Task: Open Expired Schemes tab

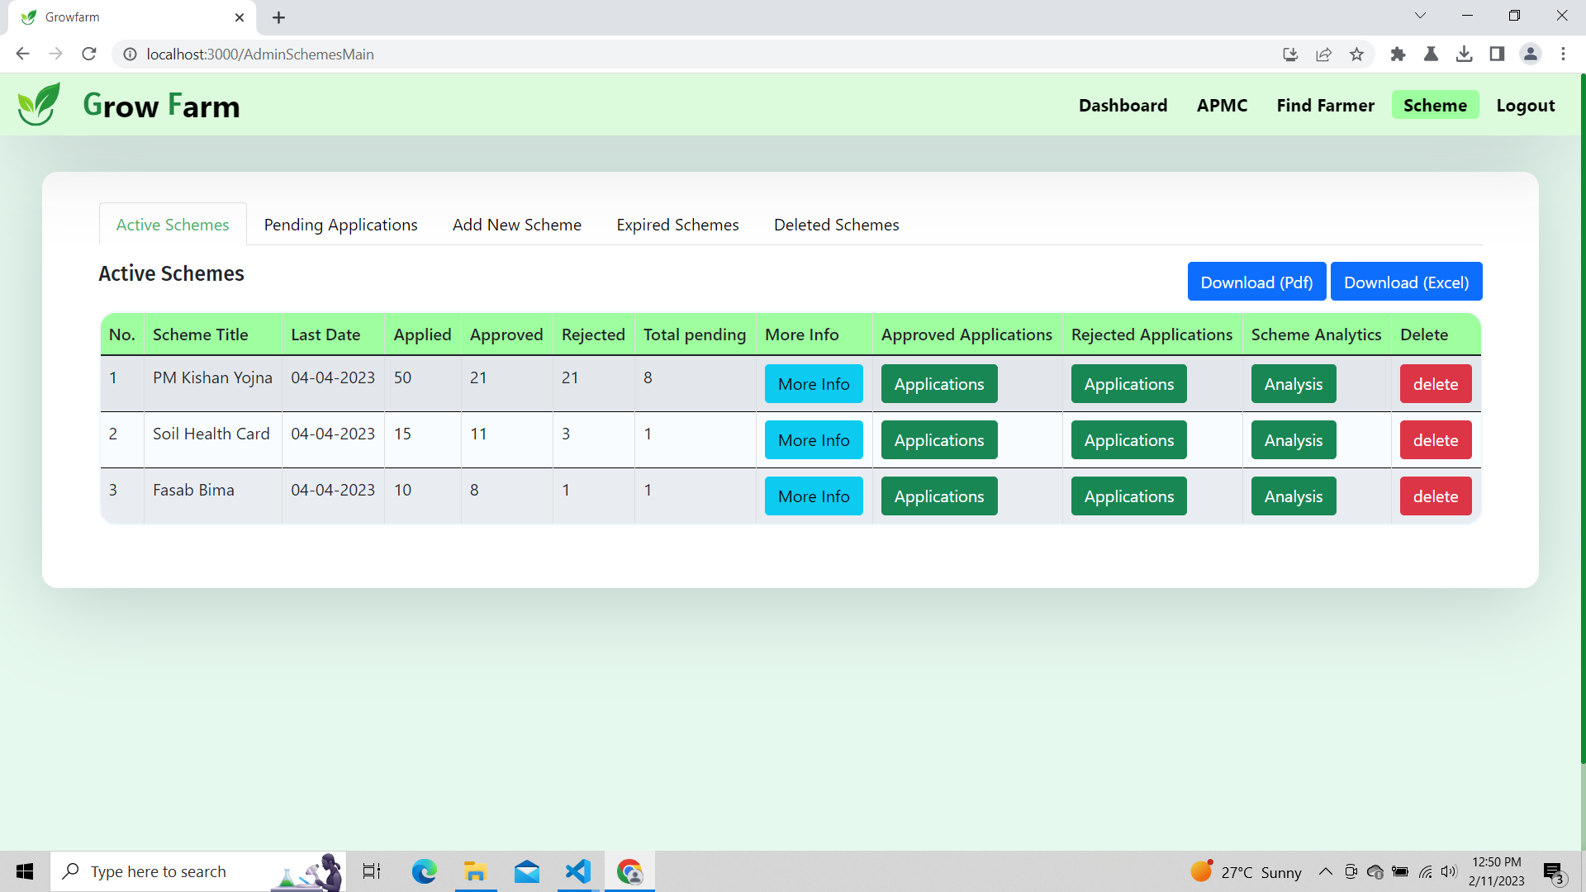Action: coord(677,225)
